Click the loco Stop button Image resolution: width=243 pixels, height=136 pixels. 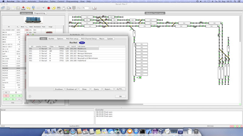(13, 102)
